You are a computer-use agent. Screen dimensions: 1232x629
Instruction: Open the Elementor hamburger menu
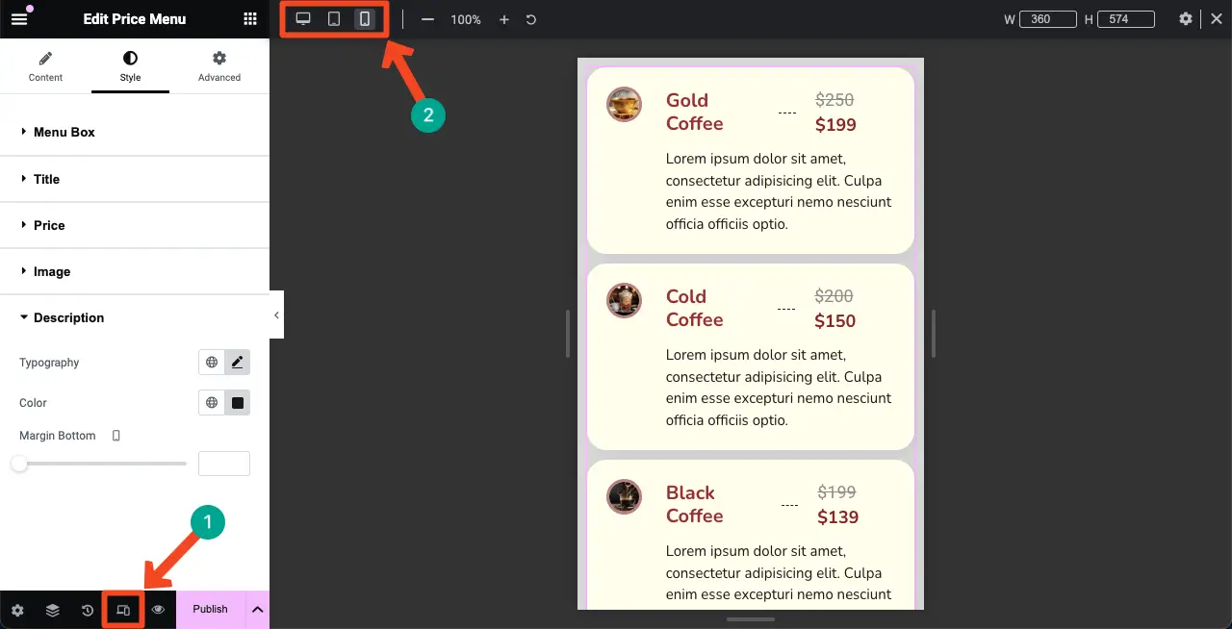point(19,19)
